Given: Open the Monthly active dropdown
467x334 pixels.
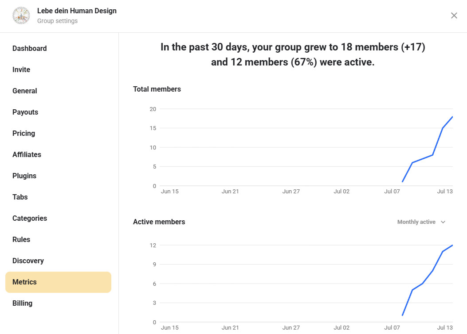Looking at the screenshot, I should [x=416, y=222].
